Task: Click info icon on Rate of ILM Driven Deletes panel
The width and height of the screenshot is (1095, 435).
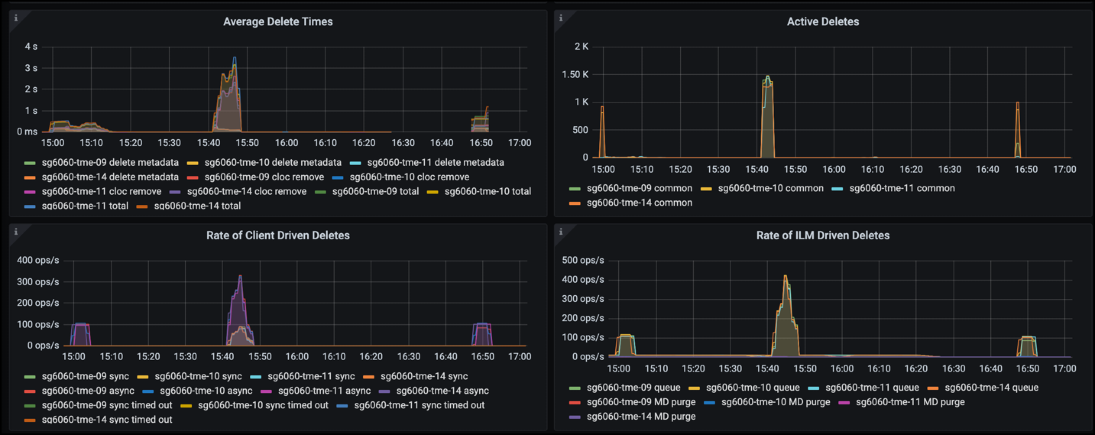Action: pos(561,231)
